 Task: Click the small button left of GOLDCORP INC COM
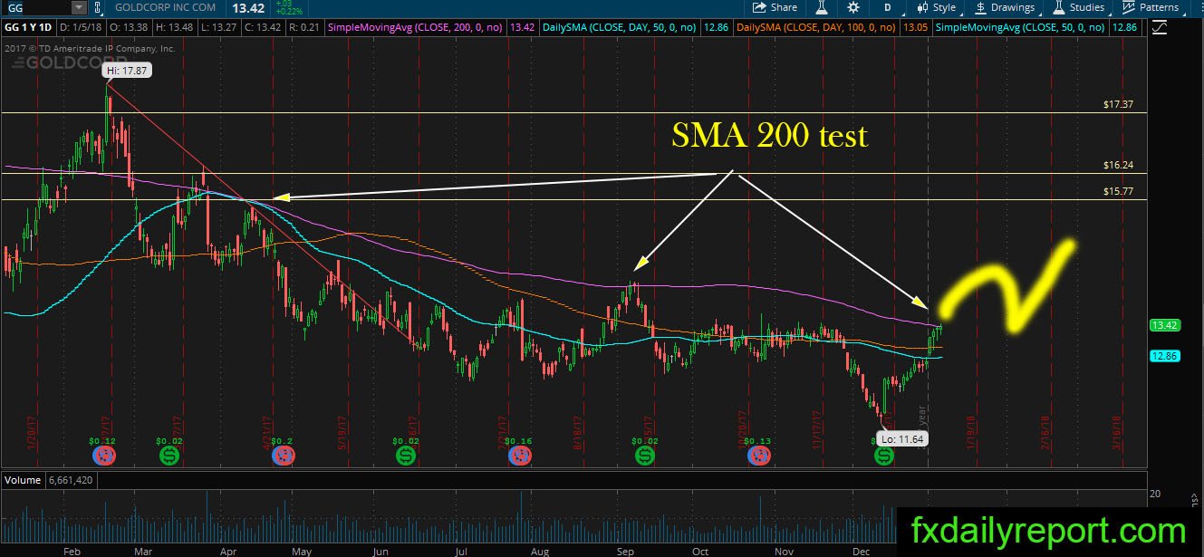(x=101, y=7)
